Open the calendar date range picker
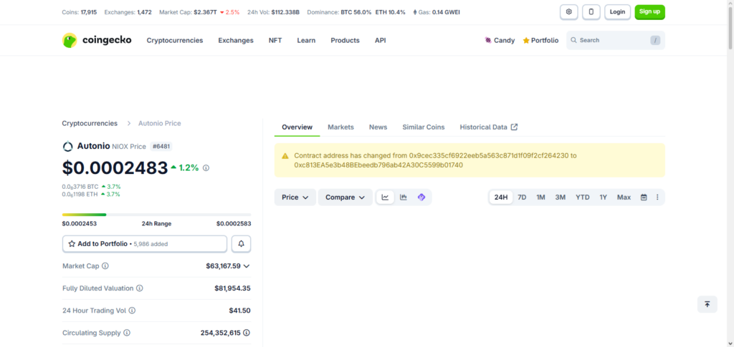The height and width of the screenshot is (347, 734). tap(644, 197)
